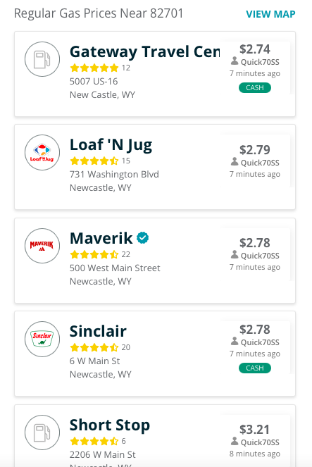Click Quick70SS user under Maverik price
312x467 pixels.
(255, 256)
